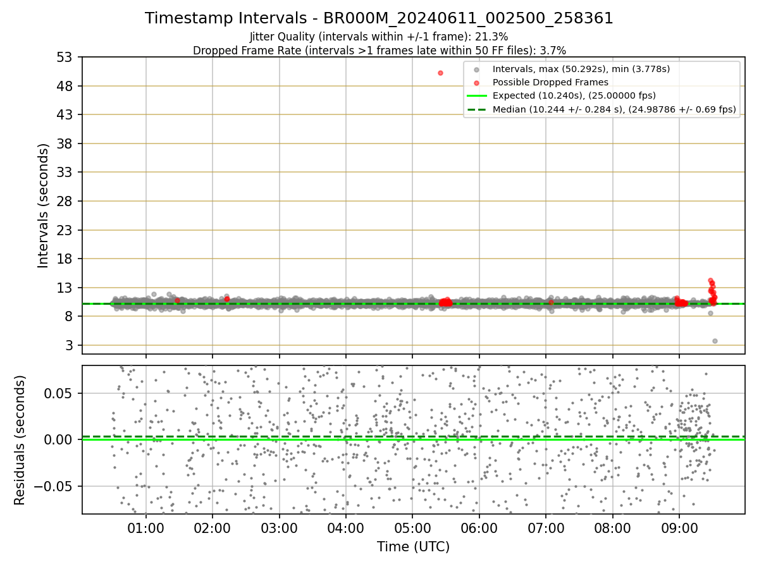Click the solid green line sample in legend

click(x=477, y=96)
